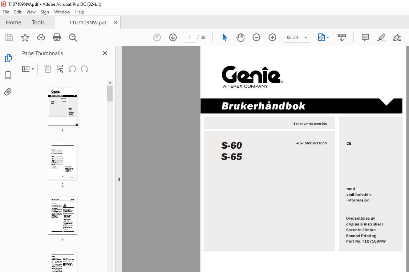409x272 pixels.
Task: Select page 3 thumbnail
Action: (62, 215)
